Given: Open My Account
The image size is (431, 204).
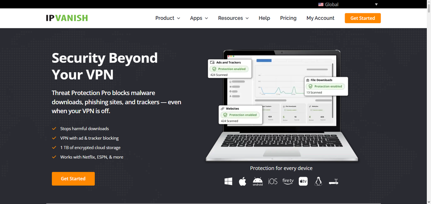Looking at the screenshot, I should pyautogui.click(x=320, y=18).
